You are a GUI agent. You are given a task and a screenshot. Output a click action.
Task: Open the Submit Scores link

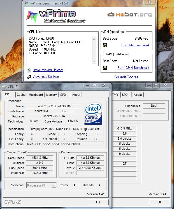click(x=126, y=77)
